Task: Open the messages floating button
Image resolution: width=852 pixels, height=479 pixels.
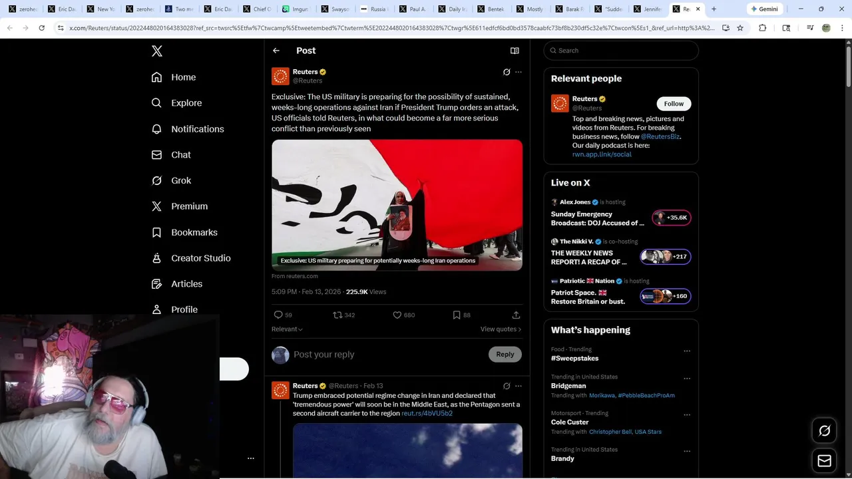Action: [x=824, y=460]
